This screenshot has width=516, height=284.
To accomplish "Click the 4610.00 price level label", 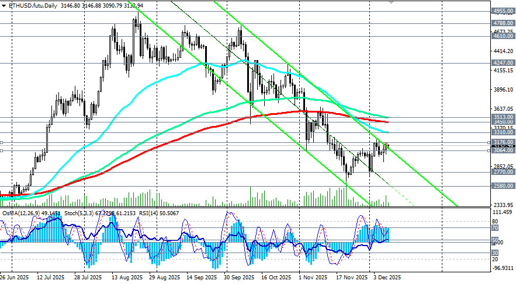I will coord(503,36).
